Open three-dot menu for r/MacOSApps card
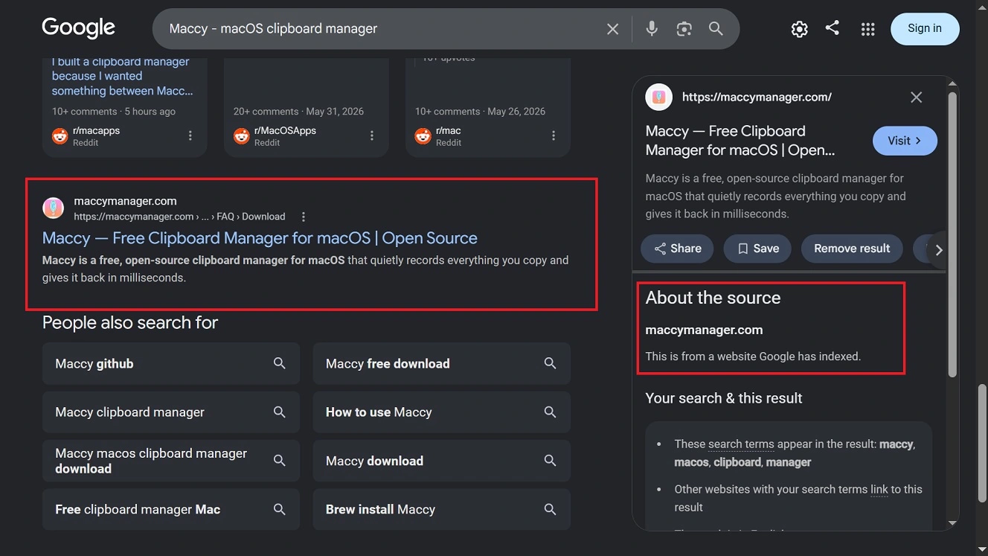The image size is (988, 556). pyautogui.click(x=372, y=135)
